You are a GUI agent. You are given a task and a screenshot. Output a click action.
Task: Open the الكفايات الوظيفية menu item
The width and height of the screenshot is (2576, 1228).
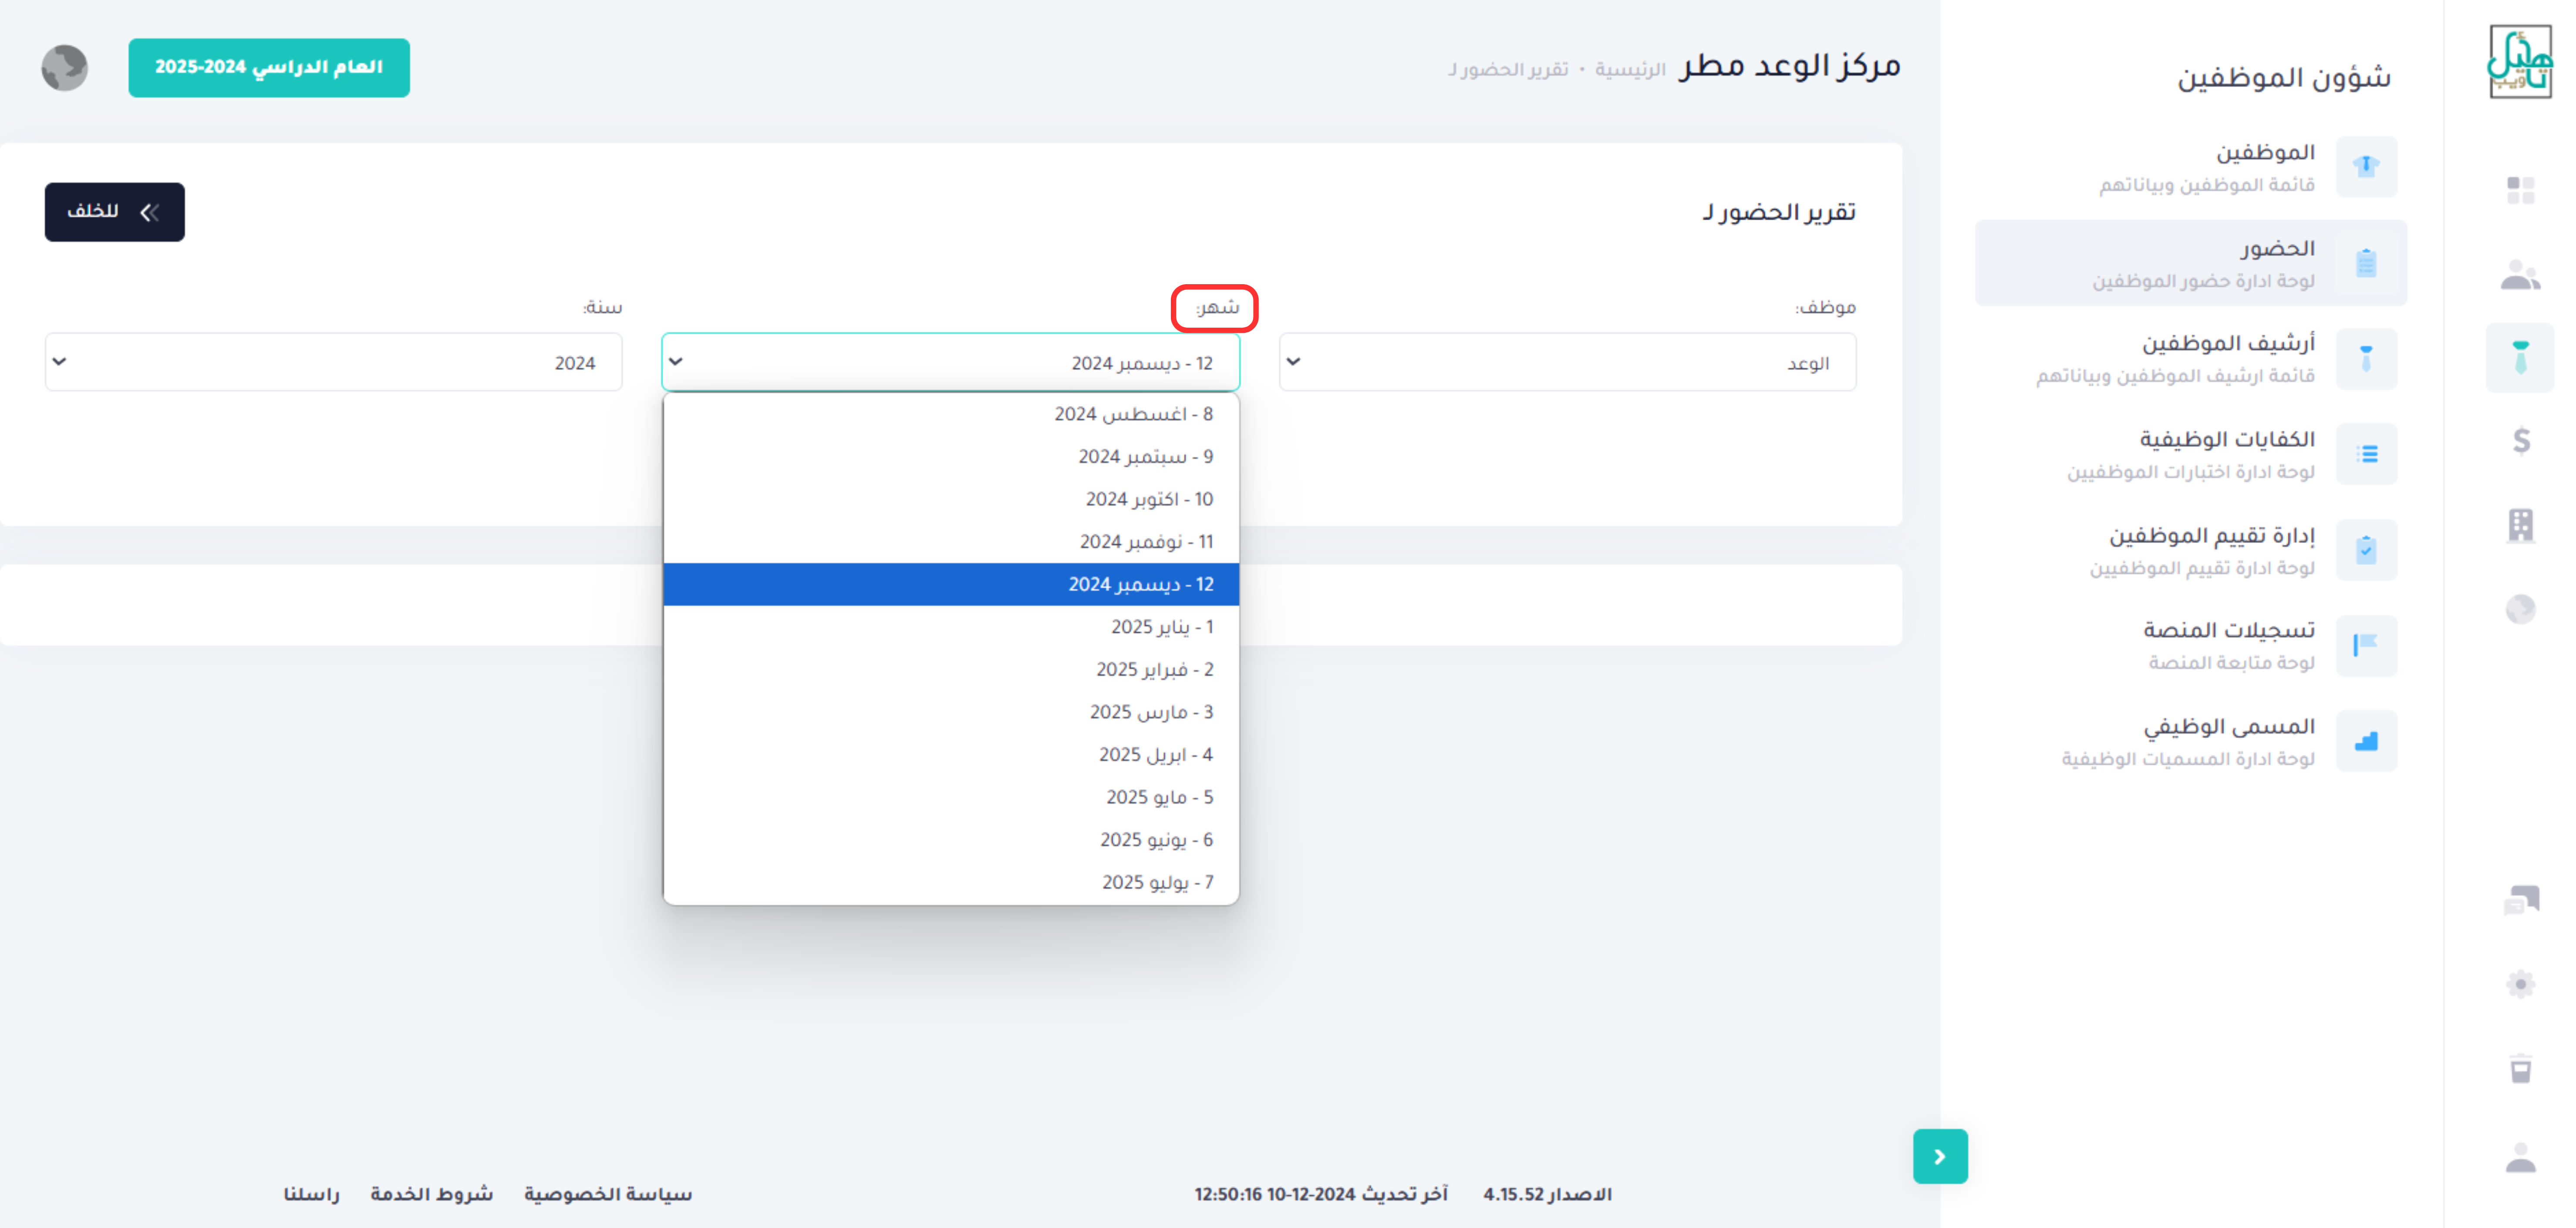click(x=2190, y=455)
